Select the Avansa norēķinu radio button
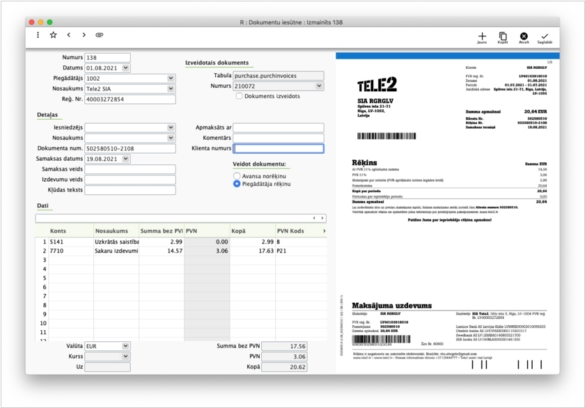Viewport: 585px width, 408px height. click(237, 176)
